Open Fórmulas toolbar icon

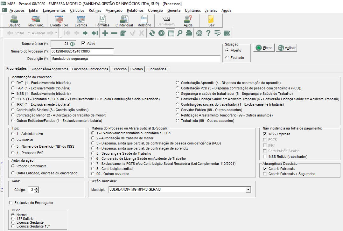102,21
